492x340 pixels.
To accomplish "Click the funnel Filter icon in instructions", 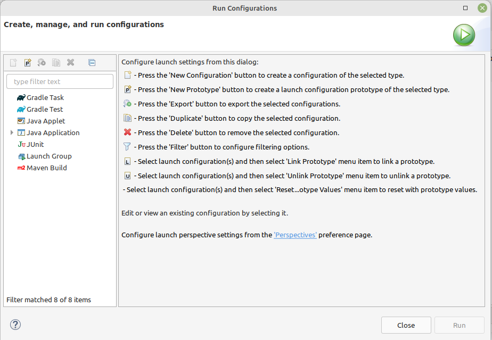I will (x=127, y=147).
